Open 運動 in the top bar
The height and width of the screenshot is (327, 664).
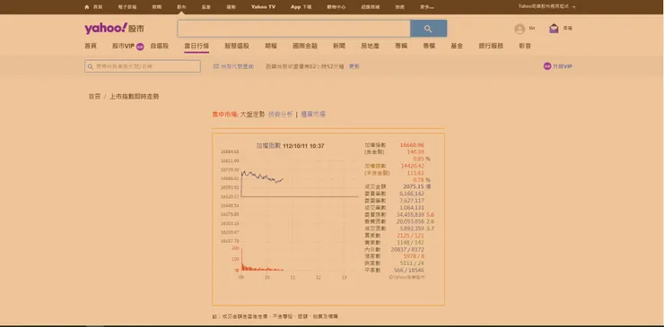pos(232,7)
